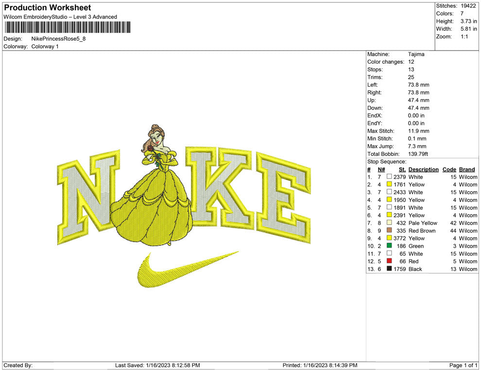Screen dimensions: 481x370
Task: Click the design name NikePrincessRose5_8
Action: (58, 39)
